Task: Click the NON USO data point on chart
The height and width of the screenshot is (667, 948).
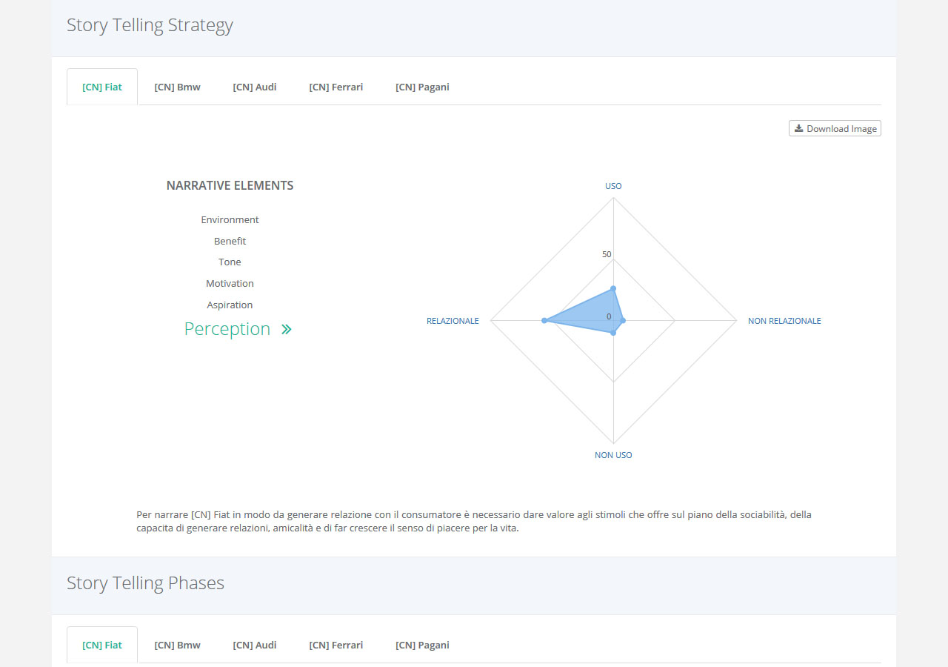Action: pos(613,333)
